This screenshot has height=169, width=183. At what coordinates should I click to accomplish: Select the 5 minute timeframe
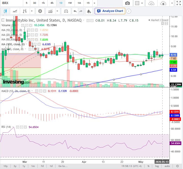coord(26,3)
